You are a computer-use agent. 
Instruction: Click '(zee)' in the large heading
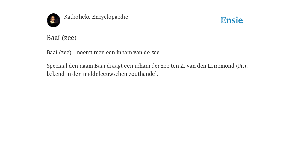[69, 38]
